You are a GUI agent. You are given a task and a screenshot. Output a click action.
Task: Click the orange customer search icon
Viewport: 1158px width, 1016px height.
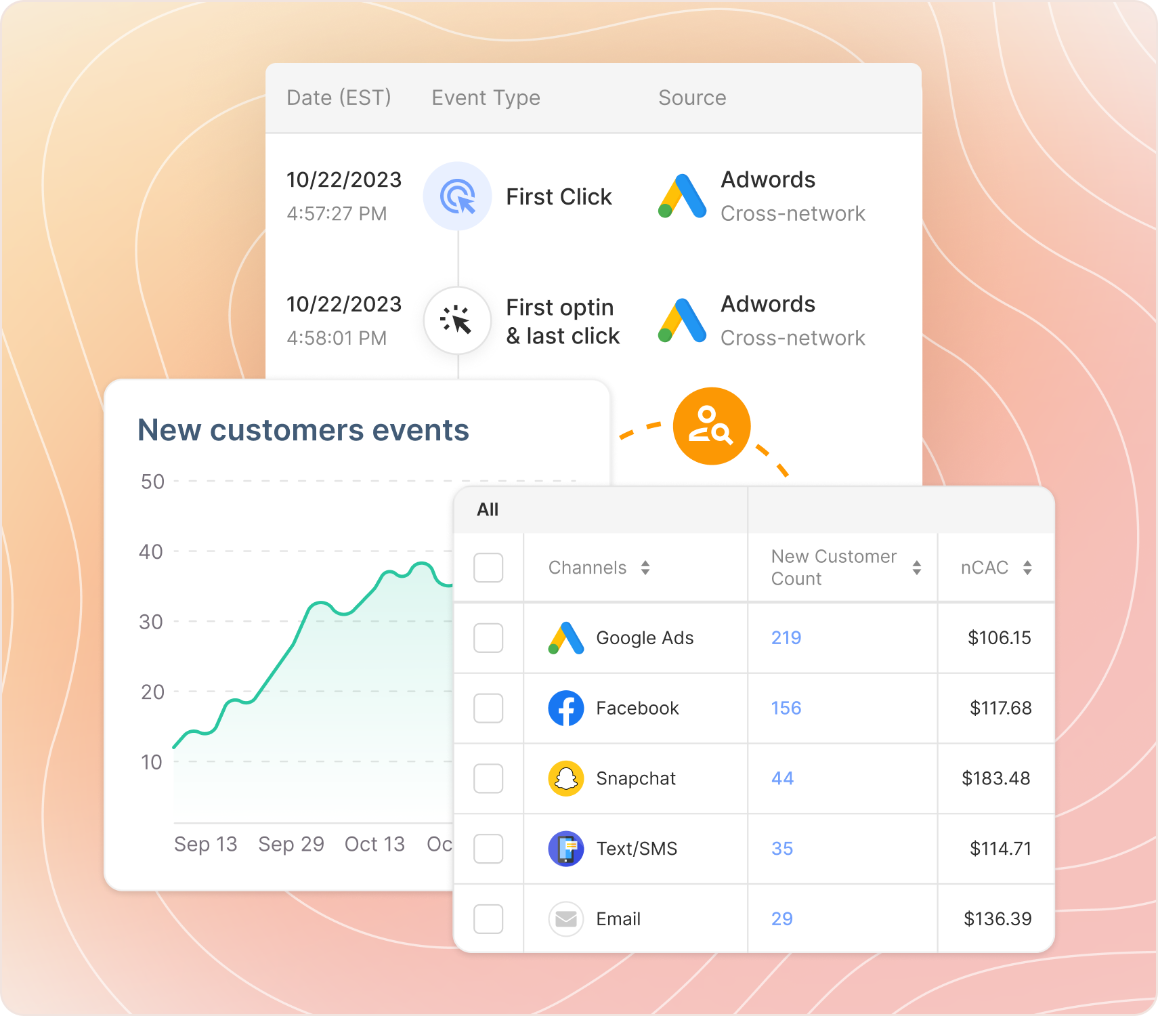(711, 426)
